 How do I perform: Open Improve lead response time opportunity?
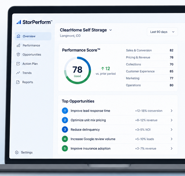tap(118, 111)
